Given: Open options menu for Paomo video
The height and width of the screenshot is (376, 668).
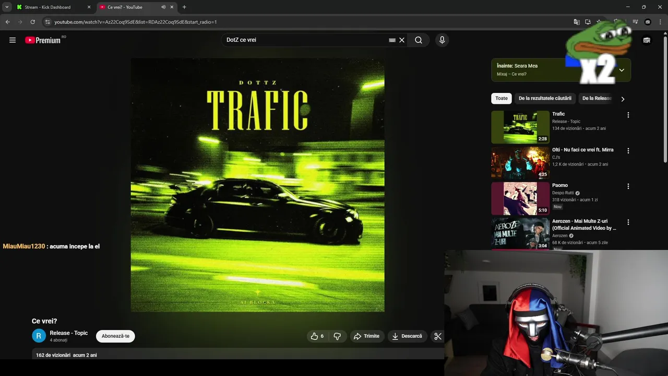Looking at the screenshot, I should click(x=628, y=186).
